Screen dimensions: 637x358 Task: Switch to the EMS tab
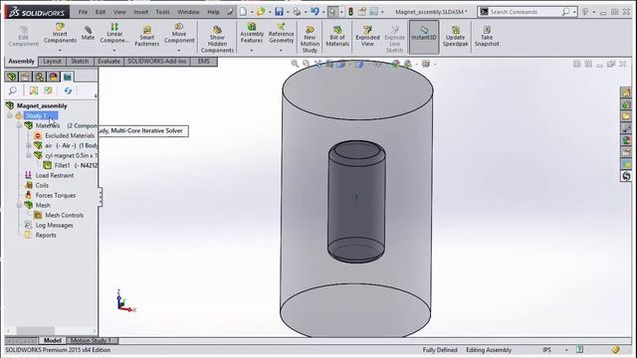point(203,62)
